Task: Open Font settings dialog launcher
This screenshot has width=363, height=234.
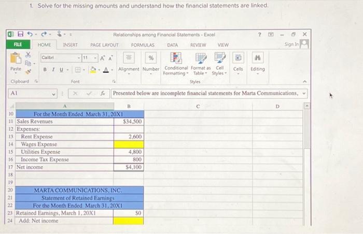Action: [x=114, y=81]
